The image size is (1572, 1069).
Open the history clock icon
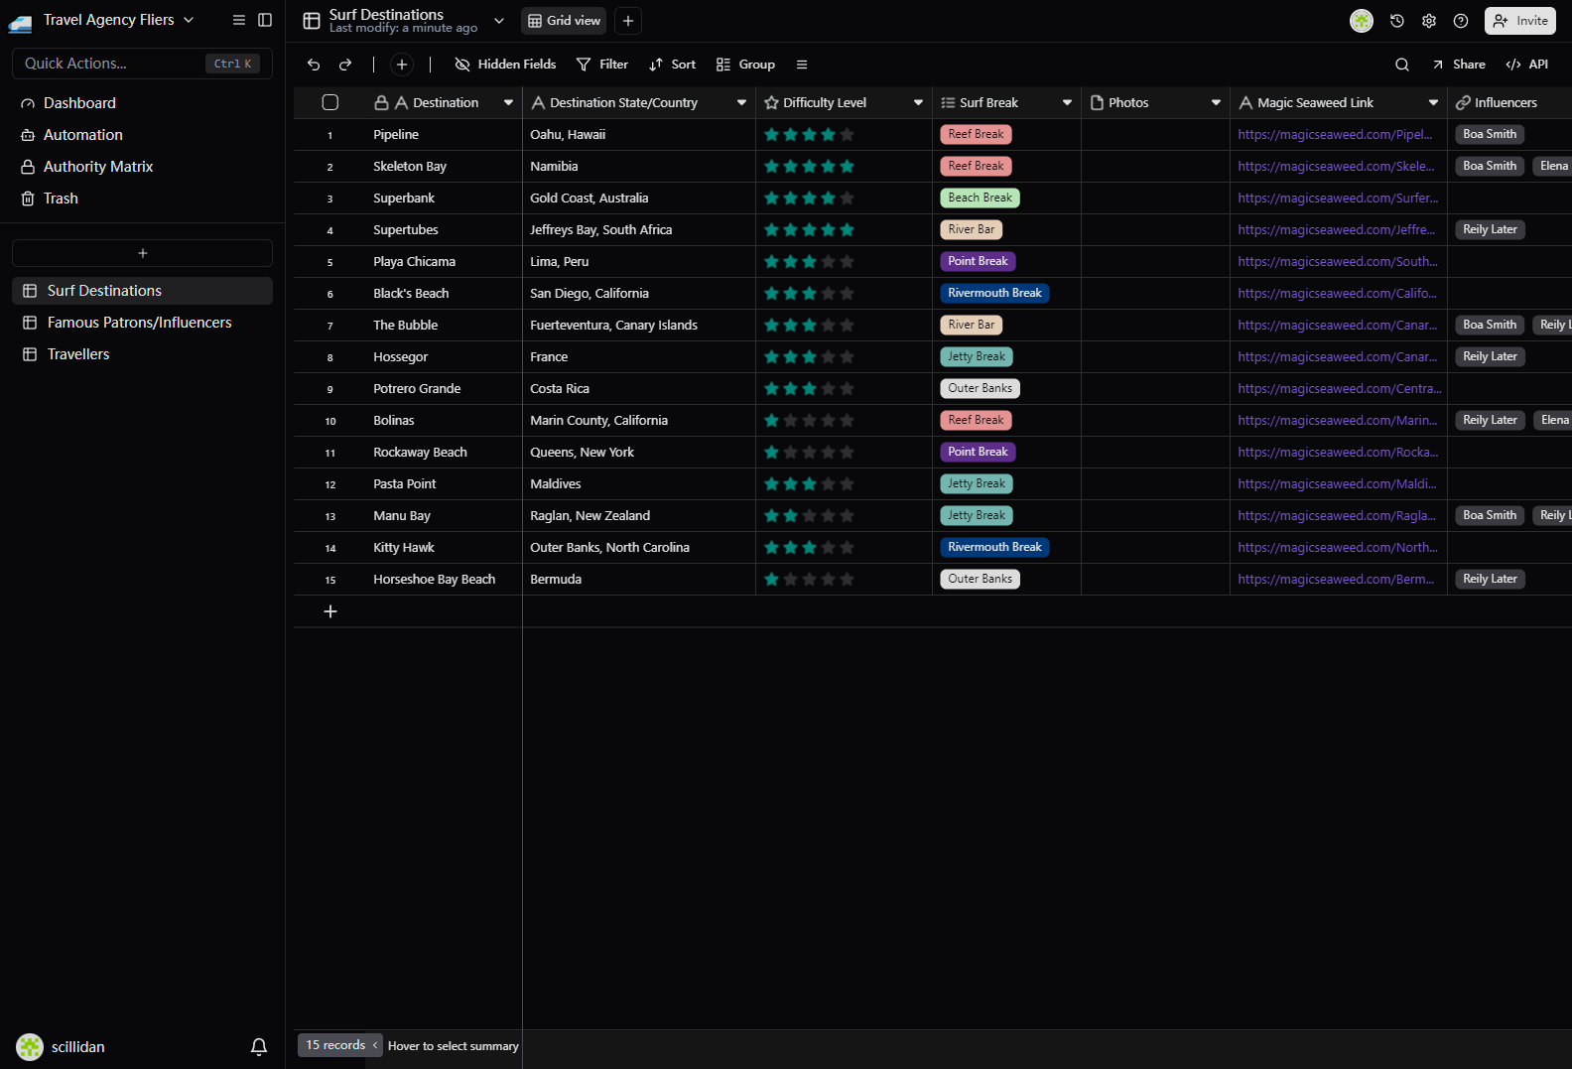point(1397,21)
